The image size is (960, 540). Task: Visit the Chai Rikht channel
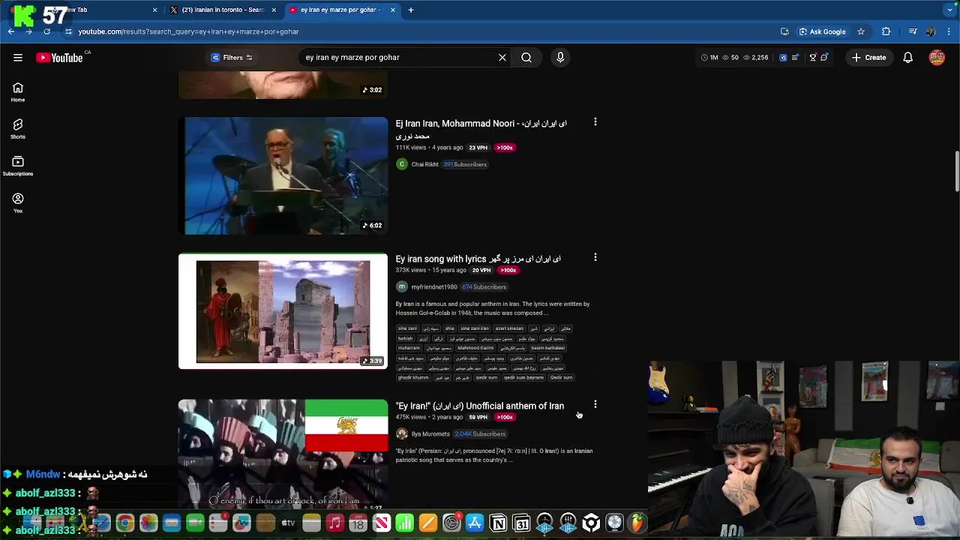[424, 164]
